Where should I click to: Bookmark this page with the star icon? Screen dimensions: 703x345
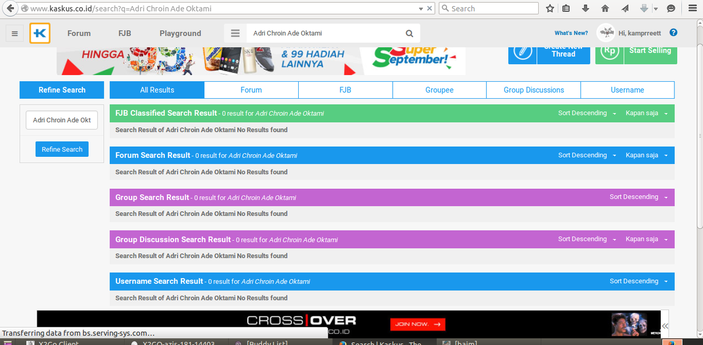[x=550, y=9]
